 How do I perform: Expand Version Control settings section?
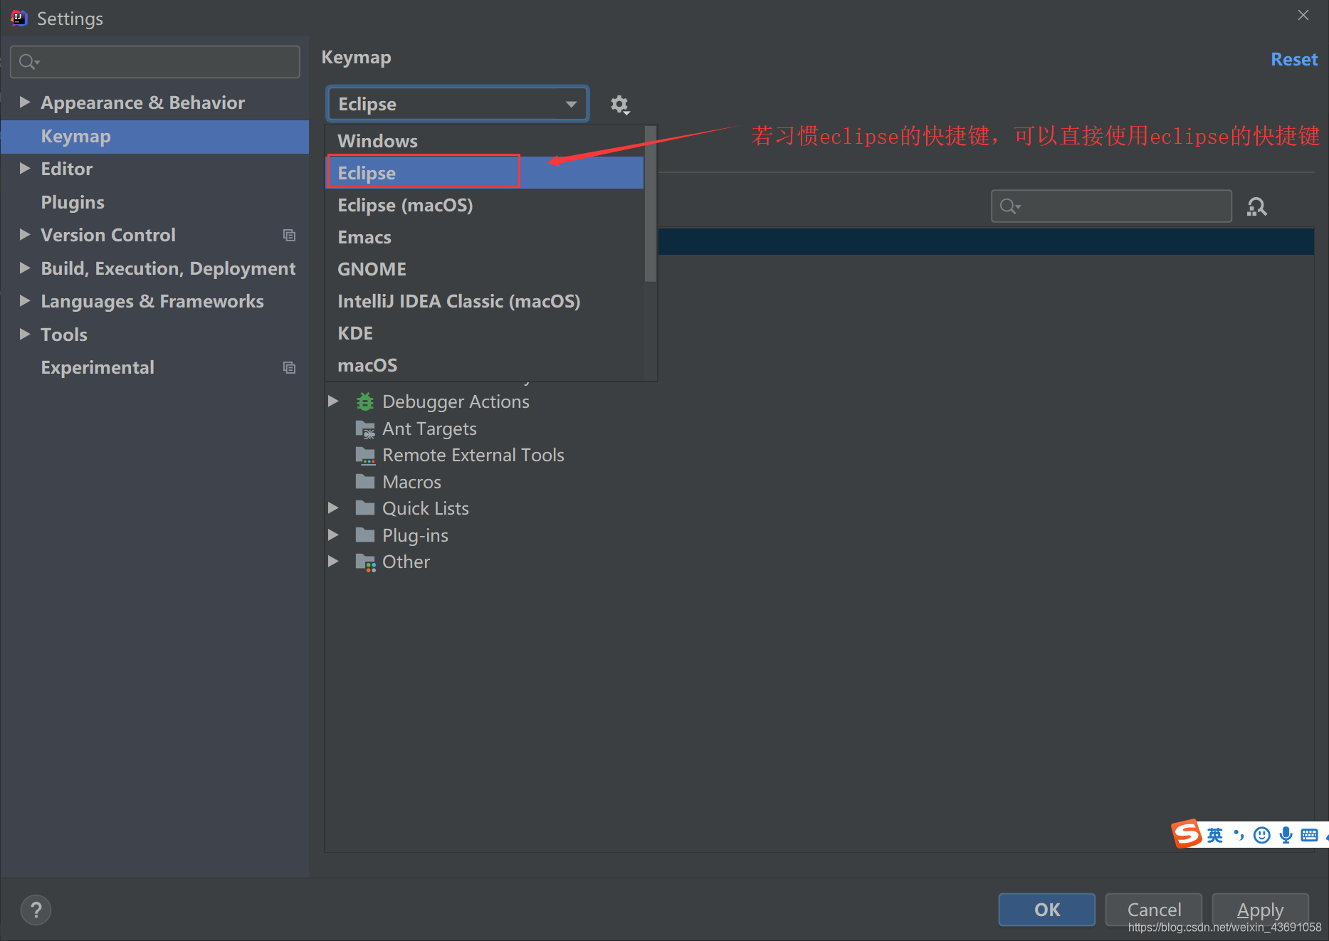click(x=25, y=235)
